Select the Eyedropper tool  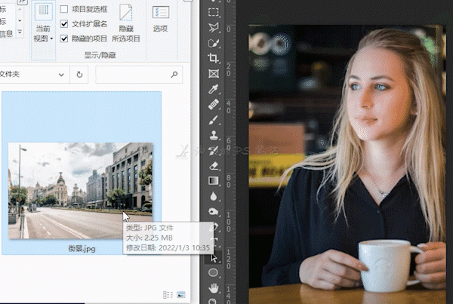214,89
